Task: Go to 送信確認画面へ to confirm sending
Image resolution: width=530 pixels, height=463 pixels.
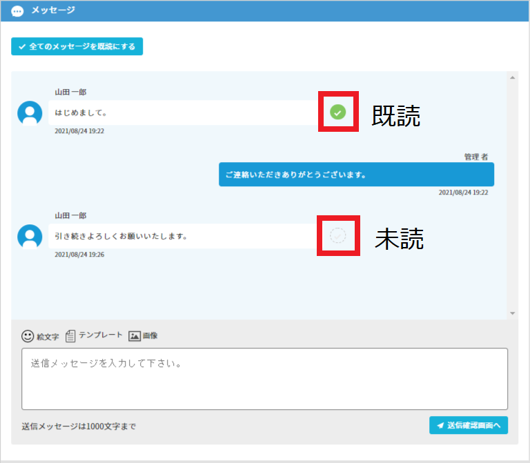Action: [469, 425]
